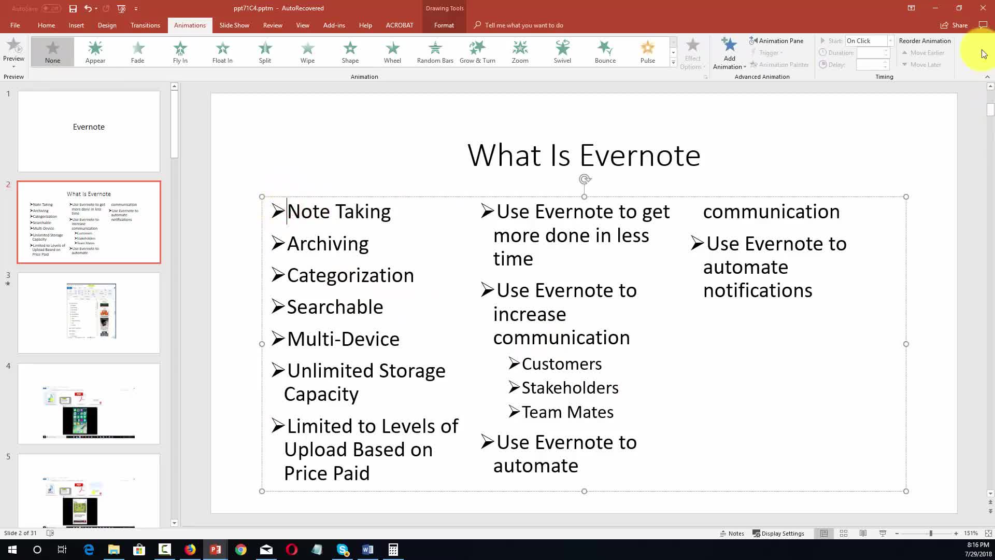Viewport: 995px width, 560px height.
Task: Click the zoom out minus button
Action: (x=897, y=533)
